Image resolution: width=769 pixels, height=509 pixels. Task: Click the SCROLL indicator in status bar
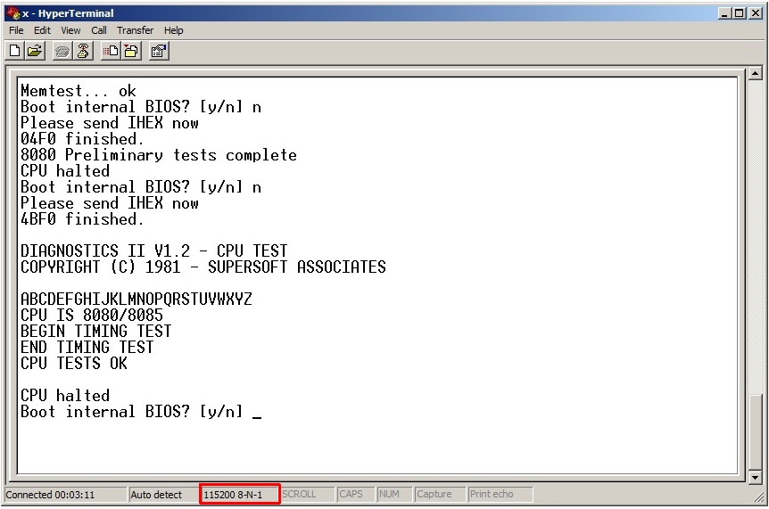308,495
